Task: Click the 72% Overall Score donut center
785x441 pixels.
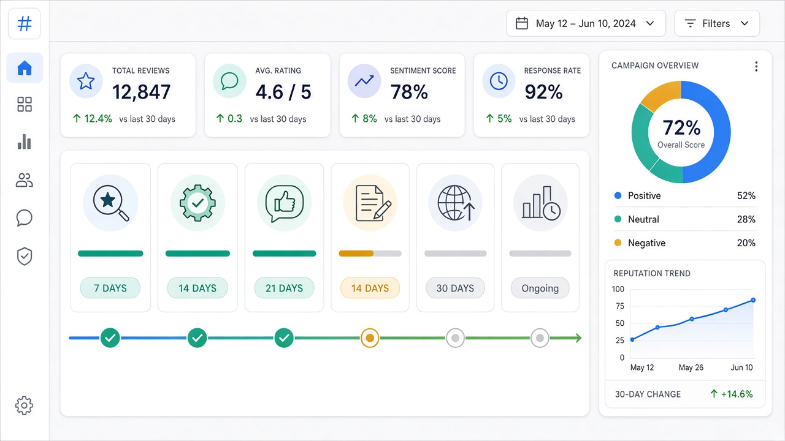Action: point(681,133)
